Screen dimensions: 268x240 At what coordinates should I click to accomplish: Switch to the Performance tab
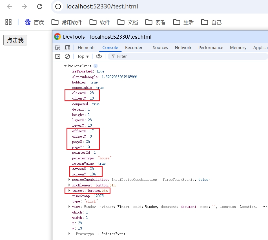211,48
